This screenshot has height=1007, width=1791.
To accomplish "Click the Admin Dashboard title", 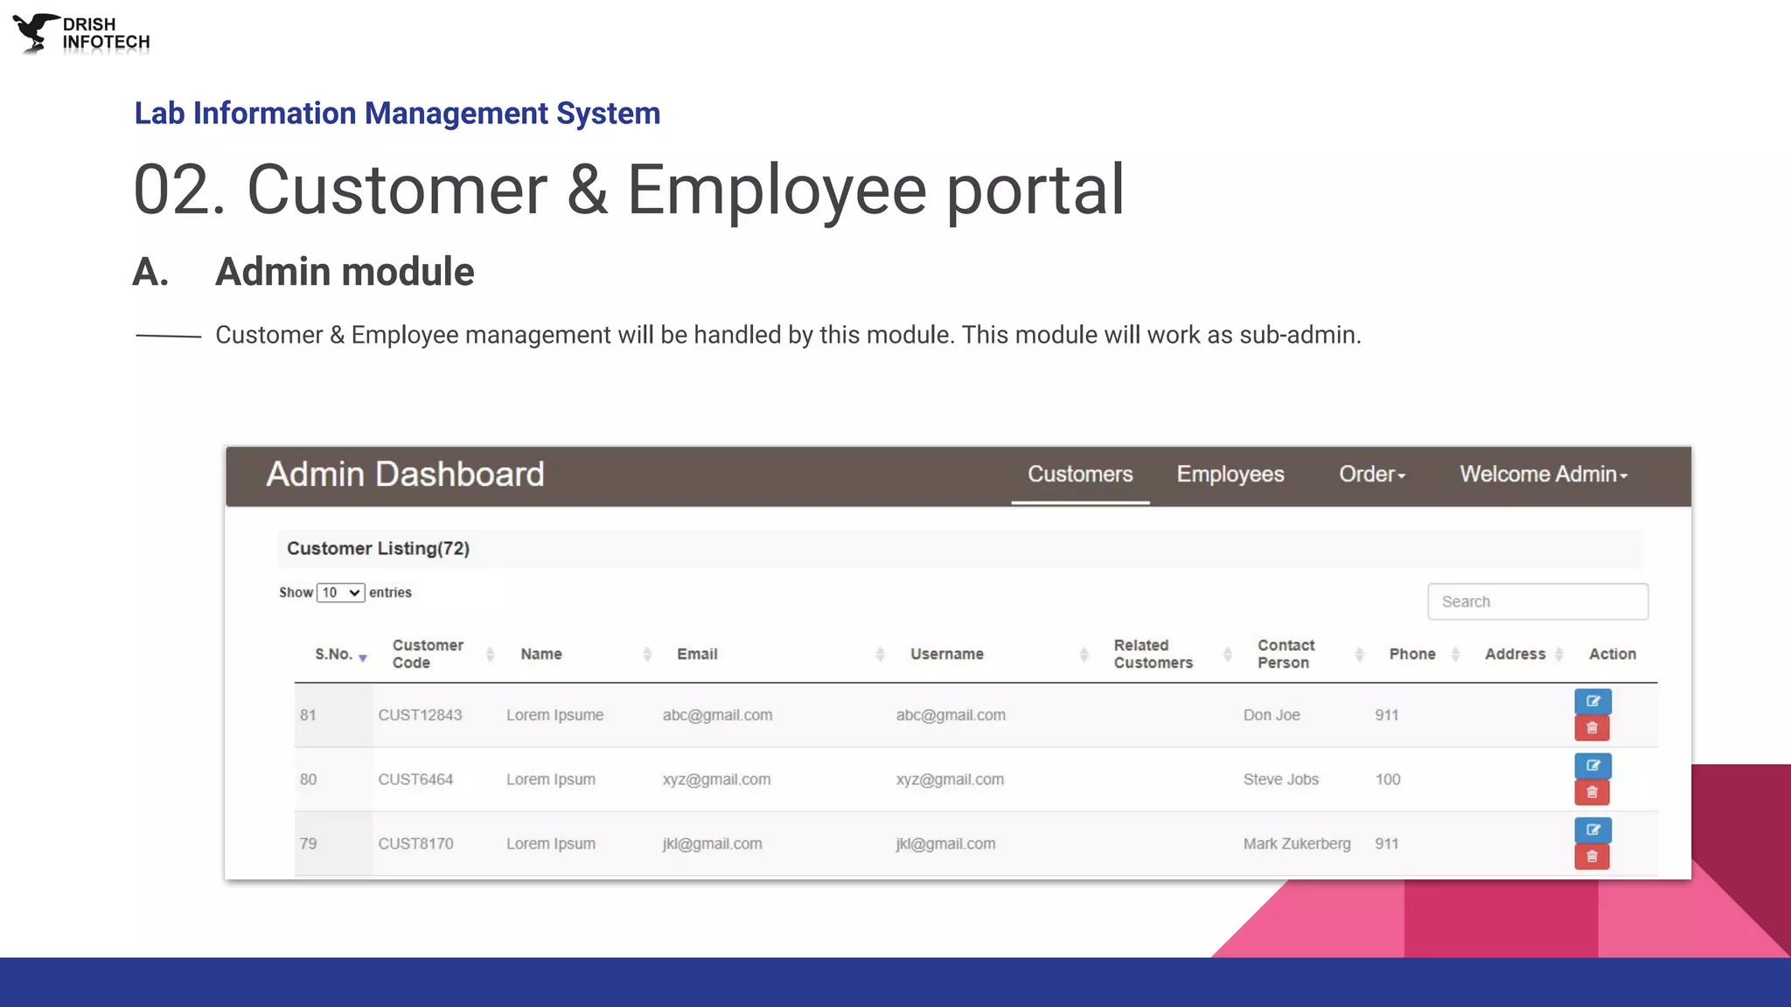I will click(405, 475).
